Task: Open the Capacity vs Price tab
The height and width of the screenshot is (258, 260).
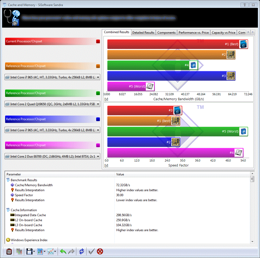Action: (223, 33)
